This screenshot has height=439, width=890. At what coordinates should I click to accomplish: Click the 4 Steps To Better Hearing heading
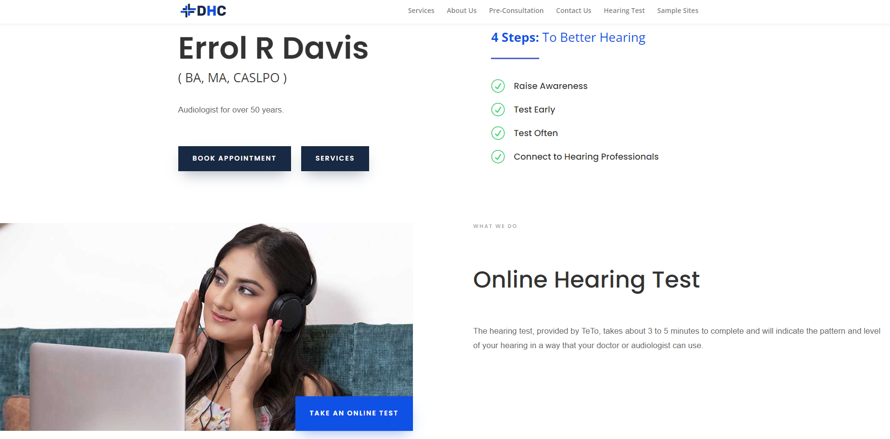coord(568,38)
